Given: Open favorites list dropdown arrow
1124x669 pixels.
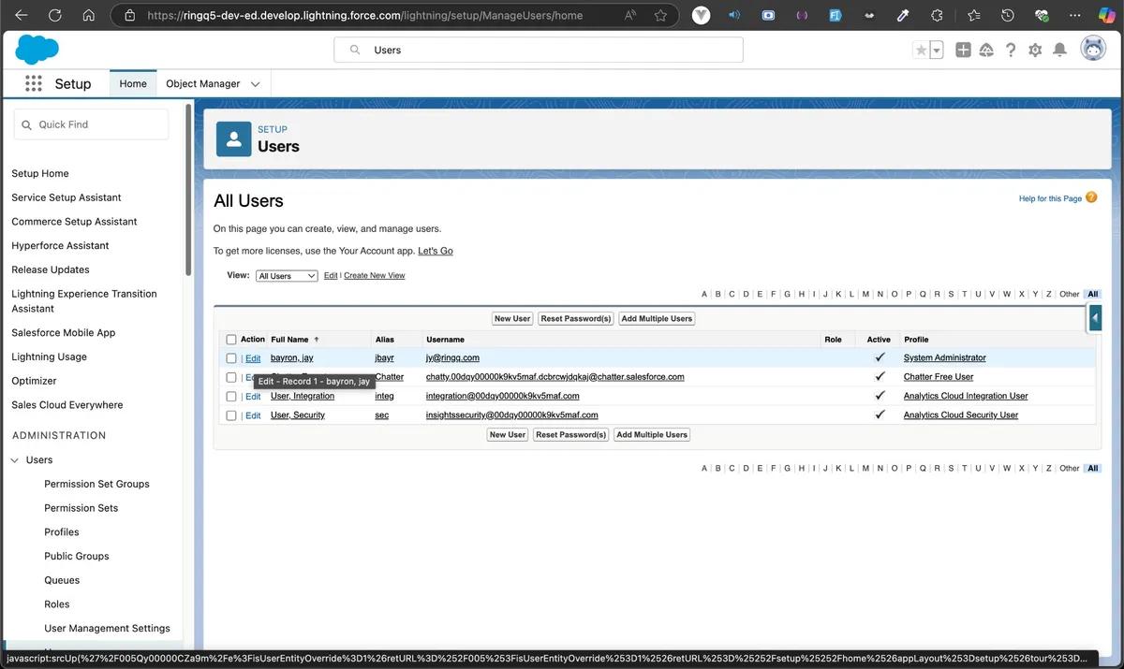Looking at the screenshot, I should (937, 50).
